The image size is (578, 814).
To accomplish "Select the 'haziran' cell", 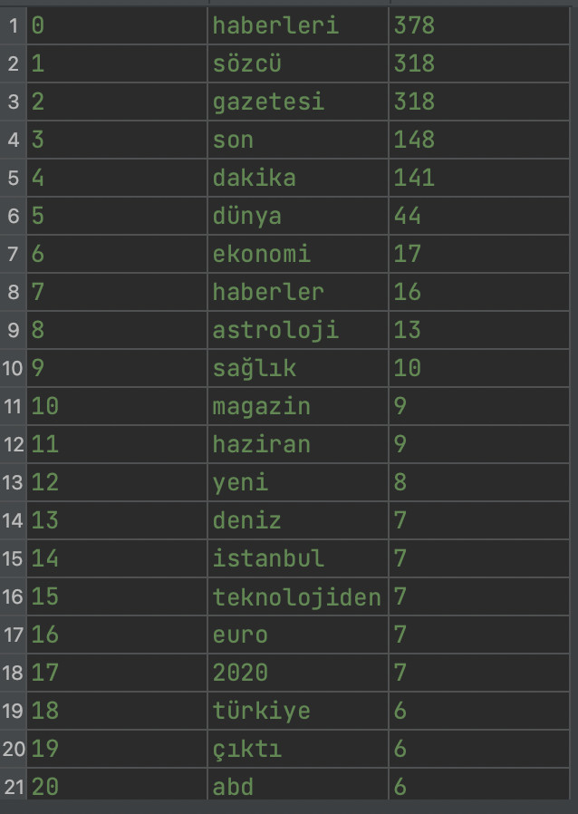I will click(298, 444).
